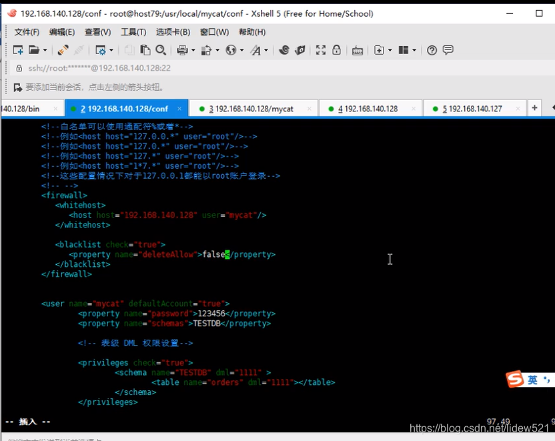Click the table name "orders" text
Screen dimensions: 555x441
tap(225, 382)
